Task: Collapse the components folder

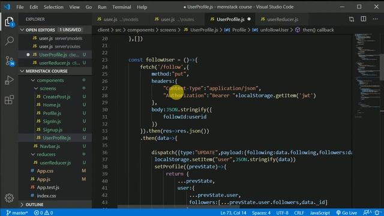Action: point(50,80)
